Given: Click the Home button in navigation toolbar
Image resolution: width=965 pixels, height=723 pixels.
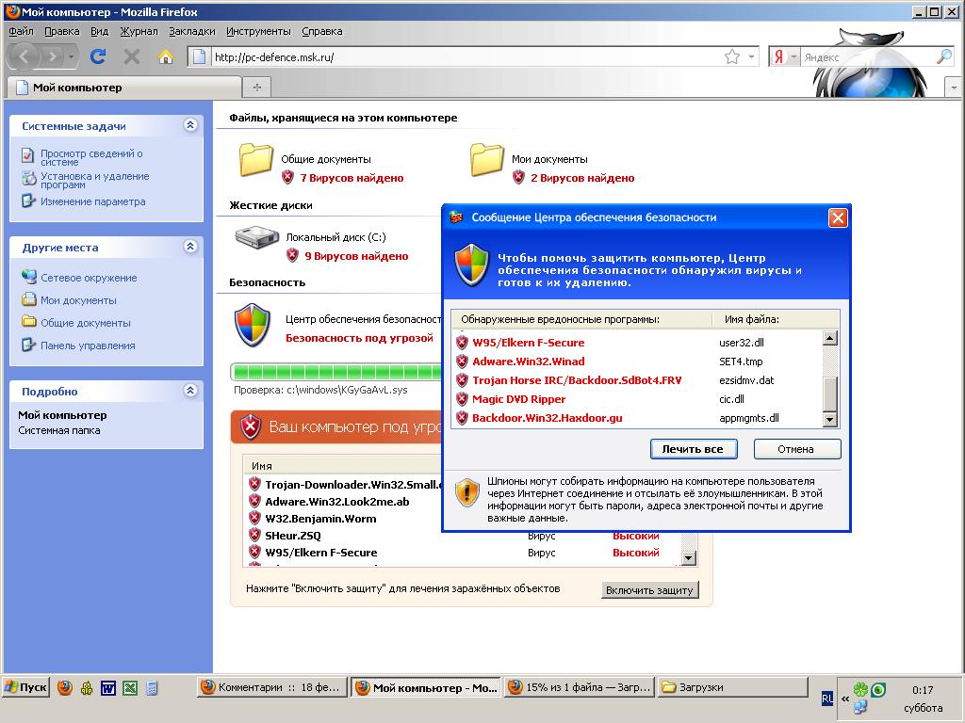Looking at the screenshot, I should click(x=166, y=56).
